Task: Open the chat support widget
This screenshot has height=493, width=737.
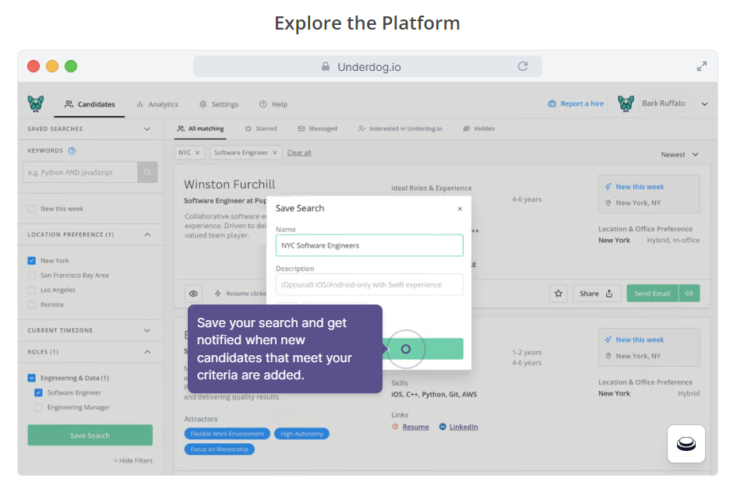Action: [x=686, y=443]
